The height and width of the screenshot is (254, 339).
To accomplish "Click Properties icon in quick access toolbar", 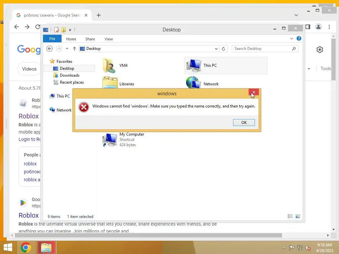I will pyautogui.click(x=57, y=29).
